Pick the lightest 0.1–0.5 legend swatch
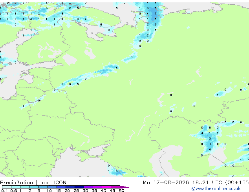Screen dimensions: 249x192 (x=7, y=187)
